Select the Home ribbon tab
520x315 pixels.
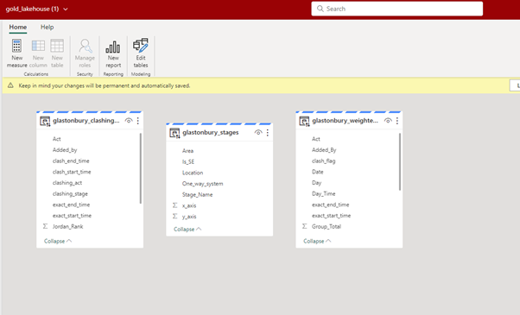pos(18,27)
